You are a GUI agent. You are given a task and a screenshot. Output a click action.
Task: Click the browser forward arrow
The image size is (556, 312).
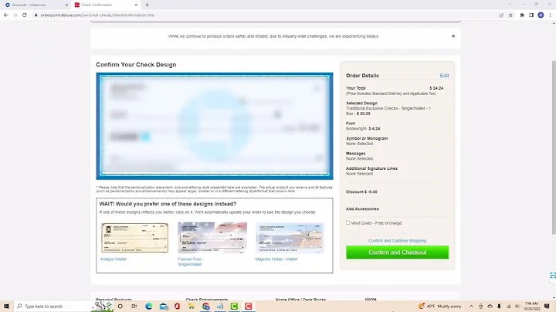15,15
